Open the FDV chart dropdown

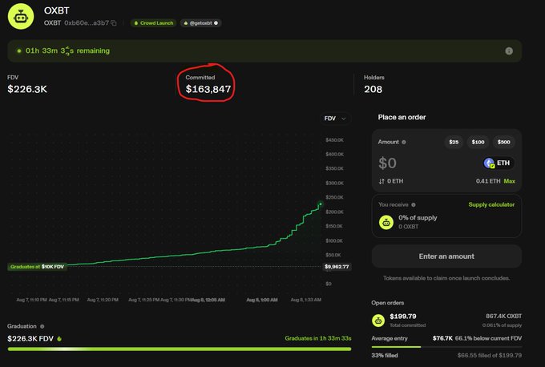pyautogui.click(x=335, y=119)
